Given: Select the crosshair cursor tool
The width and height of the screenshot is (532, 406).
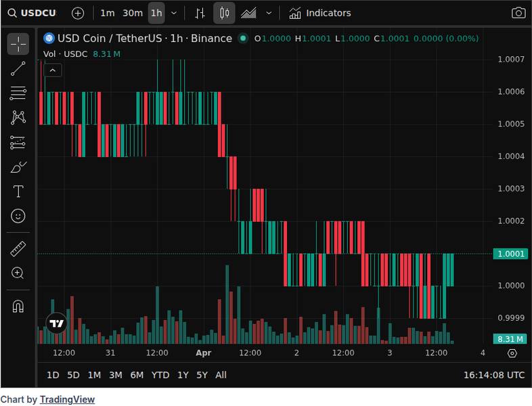Looking at the screenshot, I should point(18,44).
